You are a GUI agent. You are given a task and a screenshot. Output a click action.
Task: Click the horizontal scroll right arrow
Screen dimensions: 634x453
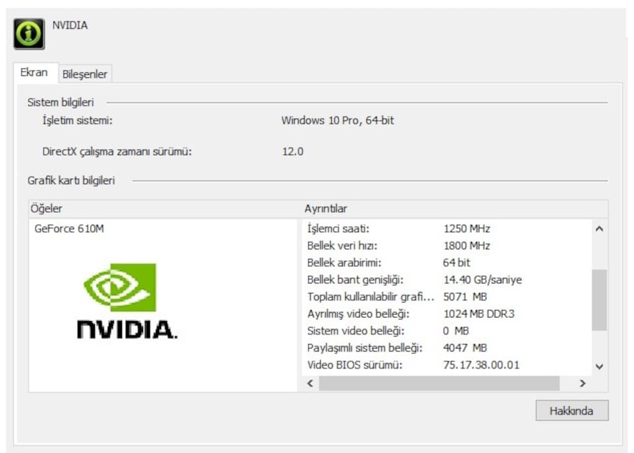(583, 383)
